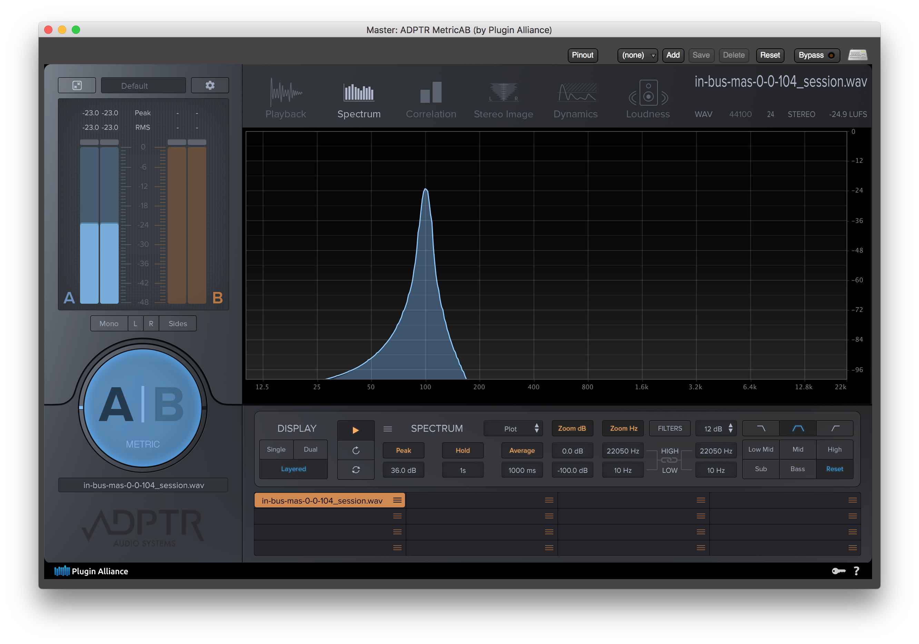Click the spectrum peak at 100 Hz
919x644 pixels.
click(425, 189)
